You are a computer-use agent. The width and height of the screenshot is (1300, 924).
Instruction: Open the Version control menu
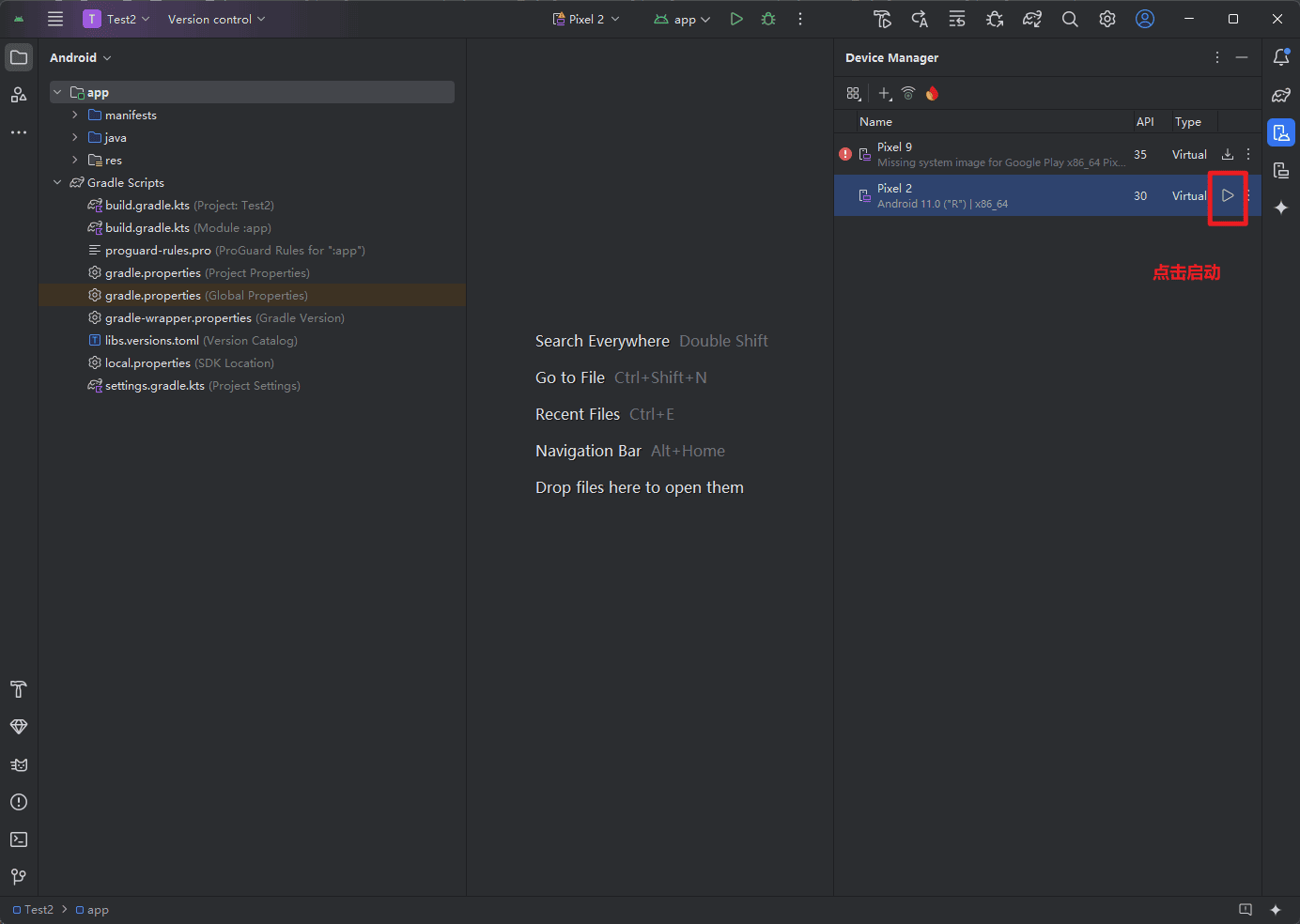pyautogui.click(x=216, y=19)
